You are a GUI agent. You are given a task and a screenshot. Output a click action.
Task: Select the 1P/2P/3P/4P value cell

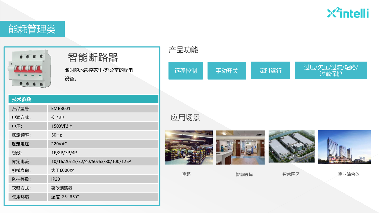tap(103, 153)
